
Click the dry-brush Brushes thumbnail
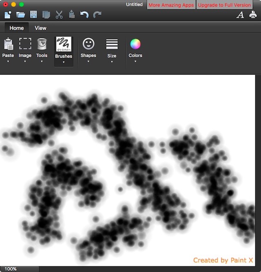64,44
